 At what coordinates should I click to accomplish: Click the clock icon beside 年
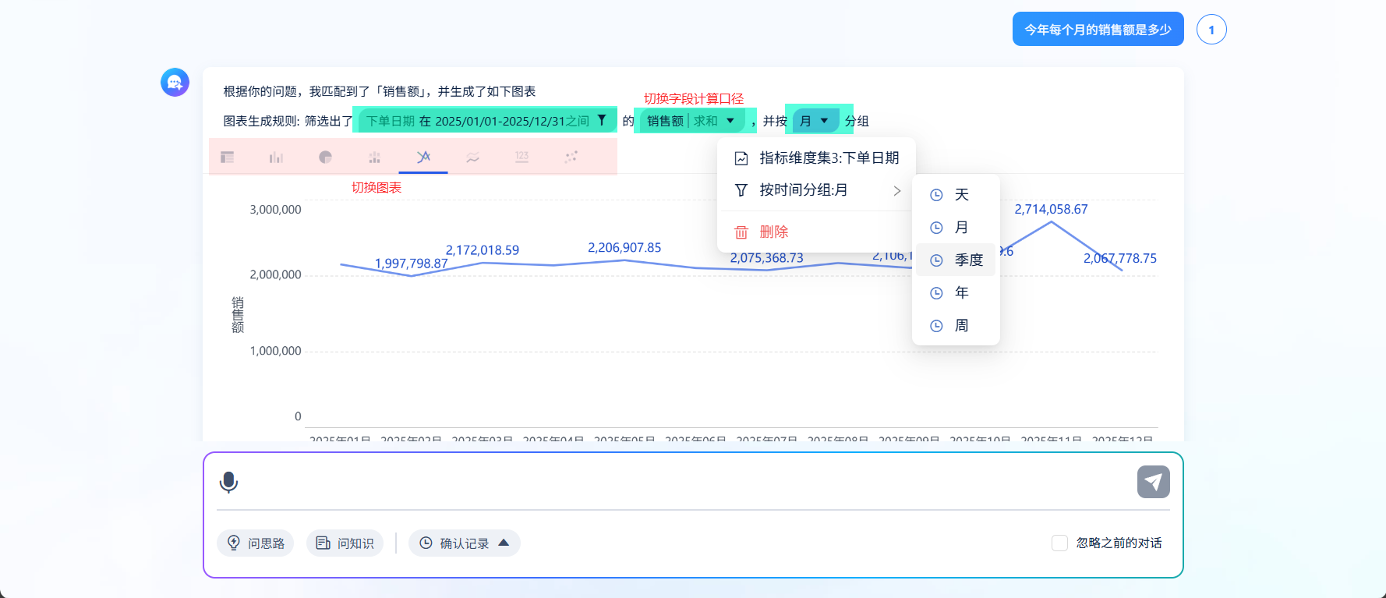click(x=937, y=293)
